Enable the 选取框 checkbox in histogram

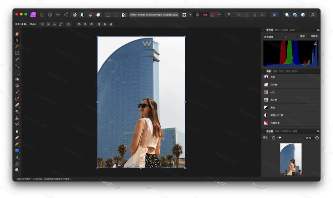[308, 36]
